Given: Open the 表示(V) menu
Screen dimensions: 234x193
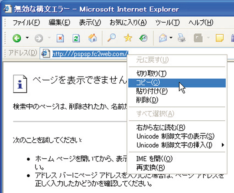Looking at the screenshot, I should [x=90, y=23].
